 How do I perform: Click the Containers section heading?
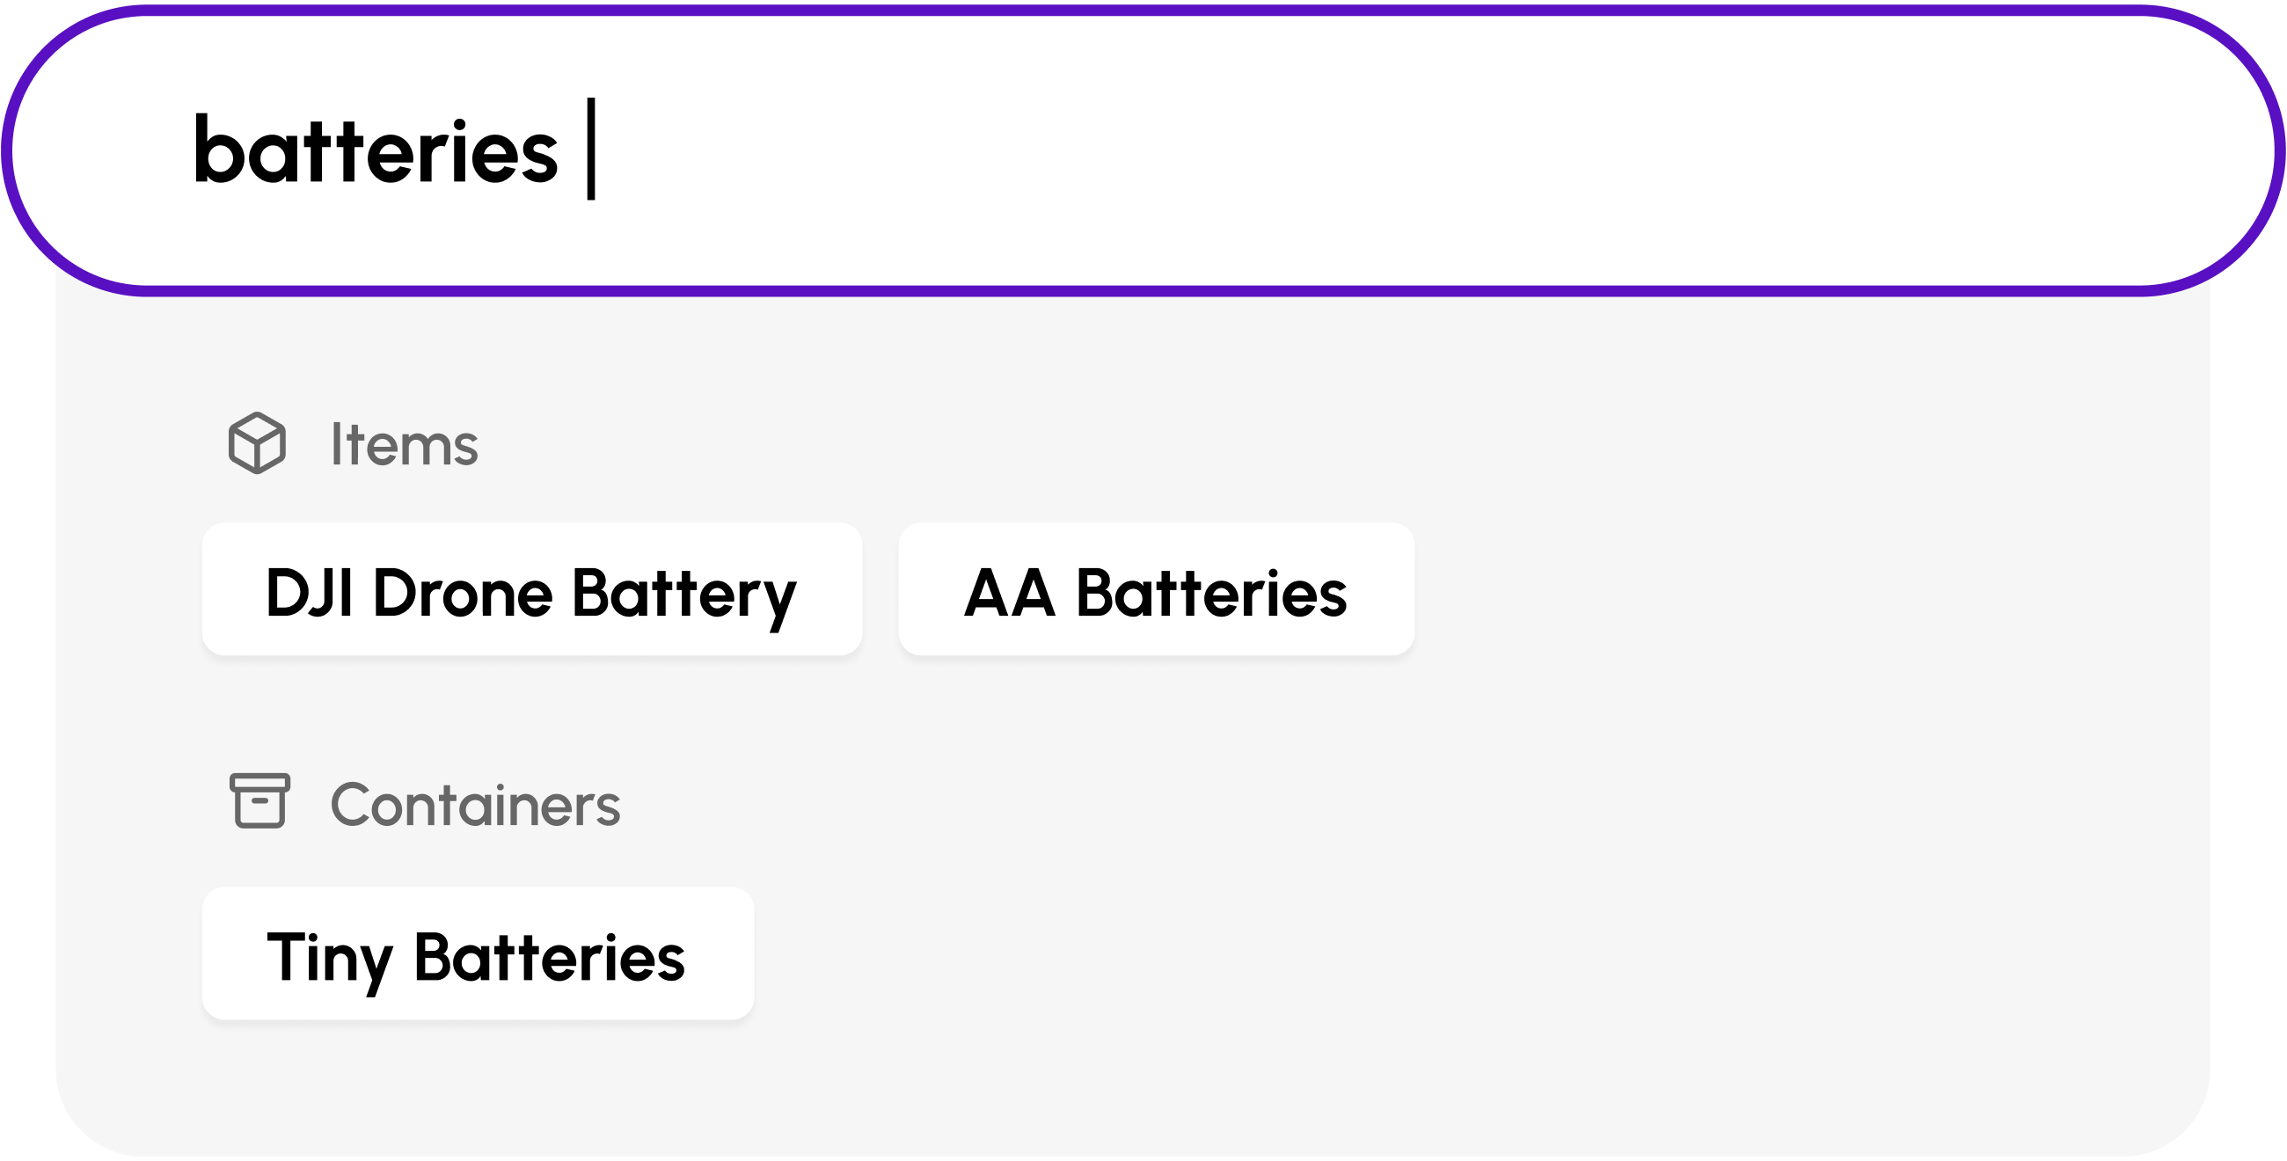475,805
